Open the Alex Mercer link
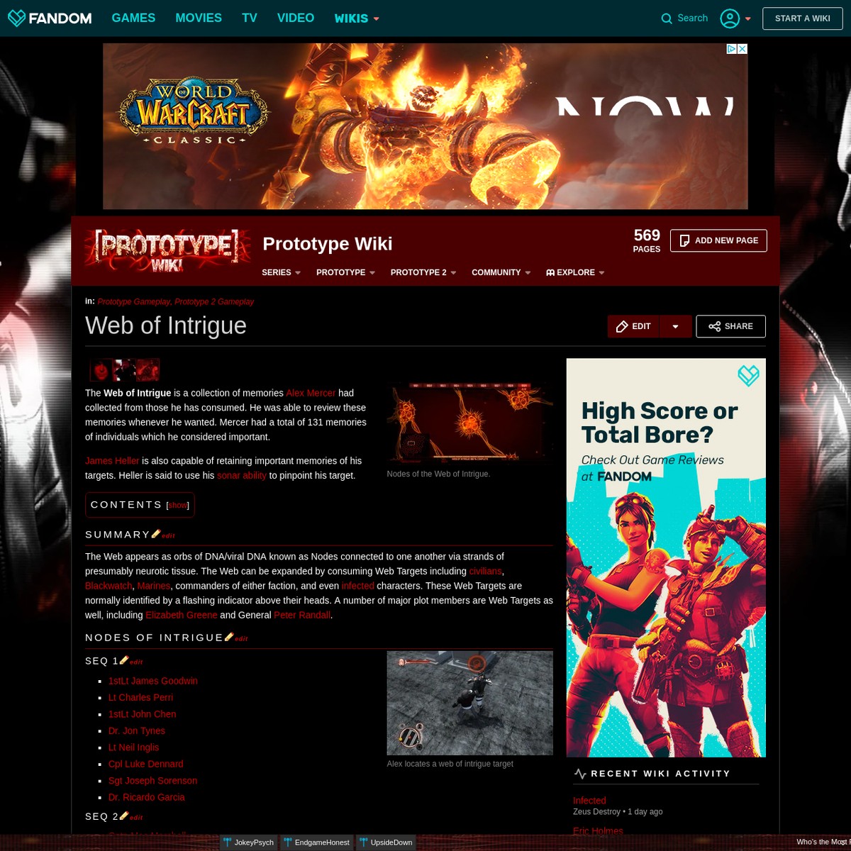Viewport: 851px width, 851px height. 311,393
